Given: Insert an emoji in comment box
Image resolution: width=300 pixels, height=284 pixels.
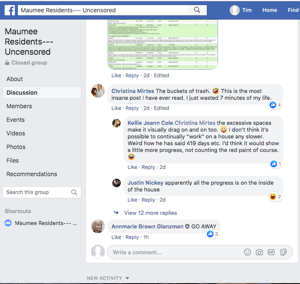Looking at the screenshot, I should click(x=247, y=252).
